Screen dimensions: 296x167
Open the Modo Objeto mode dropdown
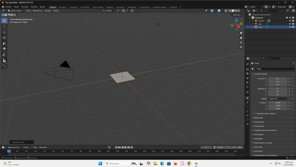[x=16, y=10]
